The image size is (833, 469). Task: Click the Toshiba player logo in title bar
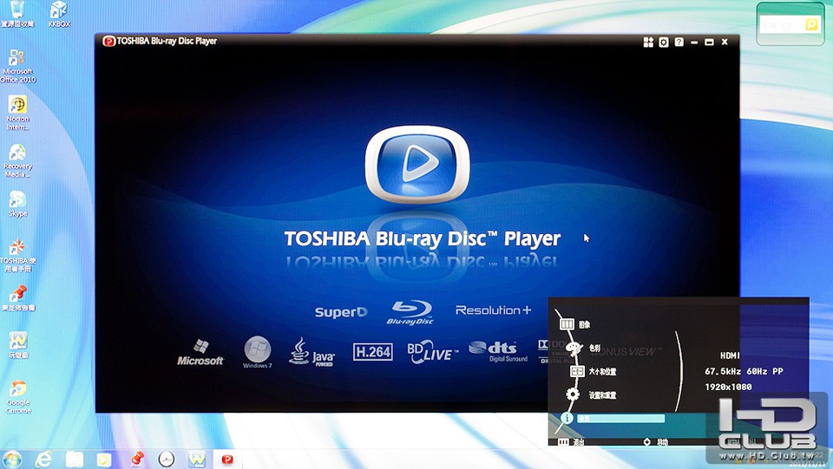tap(108, 41)
